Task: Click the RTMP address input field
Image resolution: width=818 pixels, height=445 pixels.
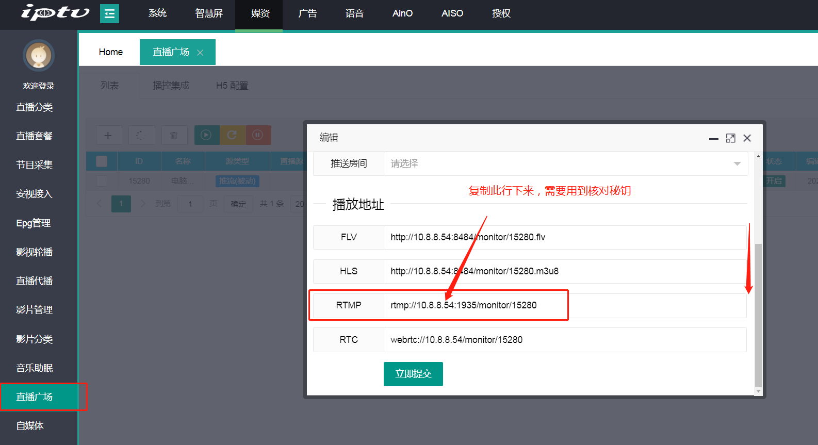Action: (x=565, y=305)
